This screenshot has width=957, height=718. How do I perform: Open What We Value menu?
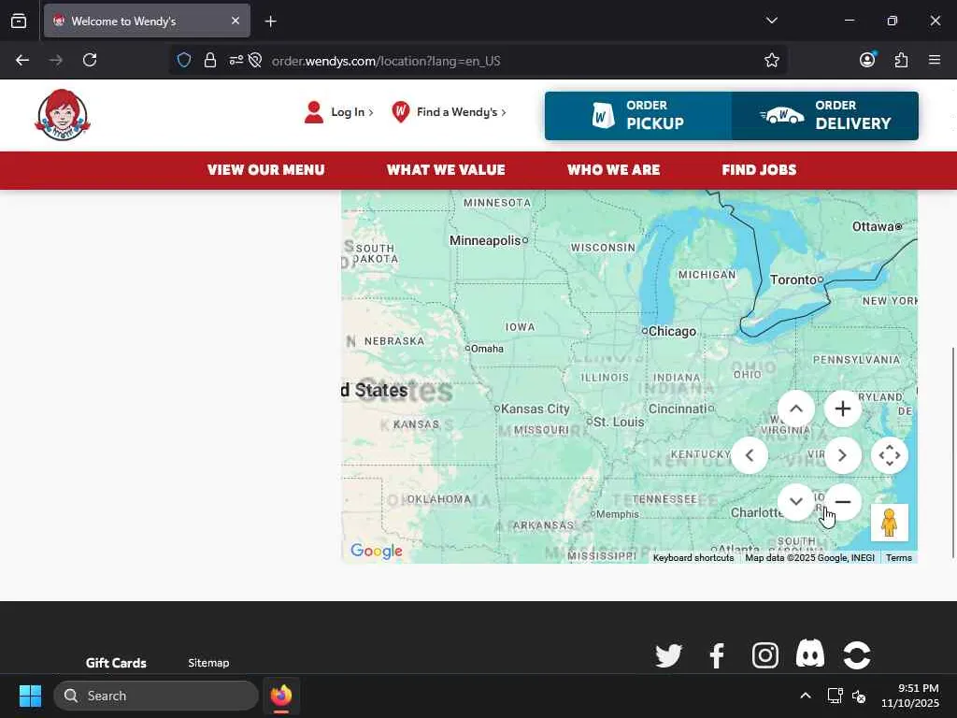point(446,170)
